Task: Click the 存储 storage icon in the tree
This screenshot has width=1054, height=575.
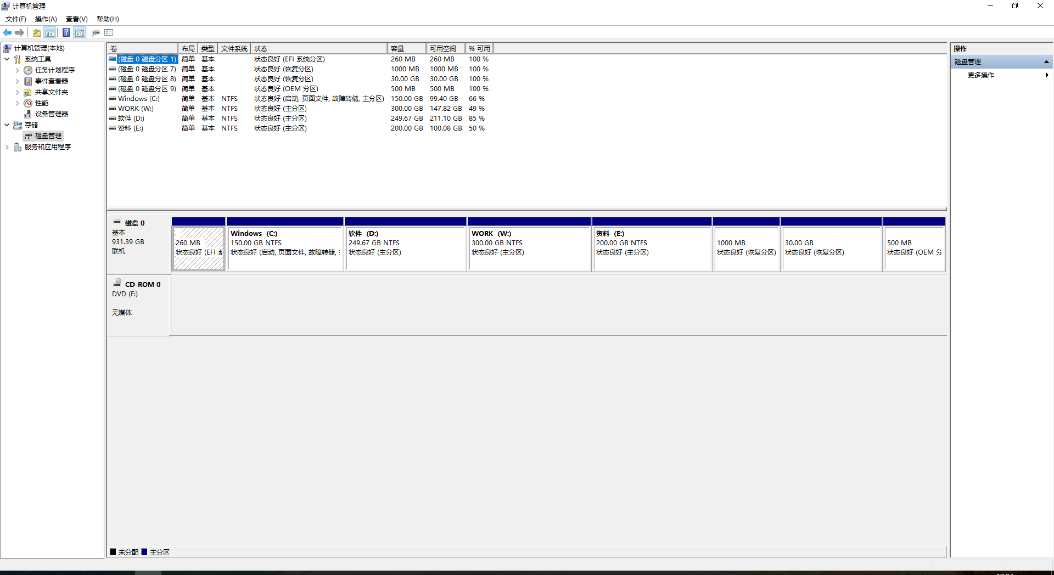Action: pyautogui.click(x=18, y=125)
